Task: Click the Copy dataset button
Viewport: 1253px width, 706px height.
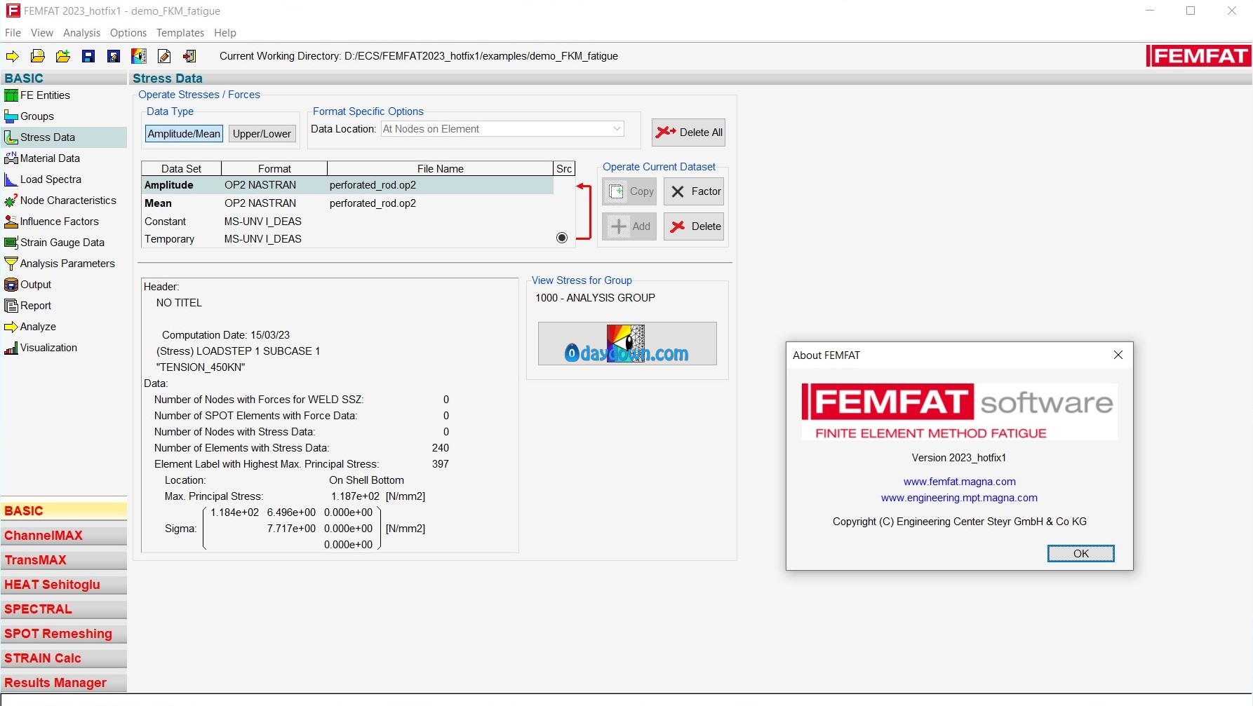Action: (x=629, y=191)
